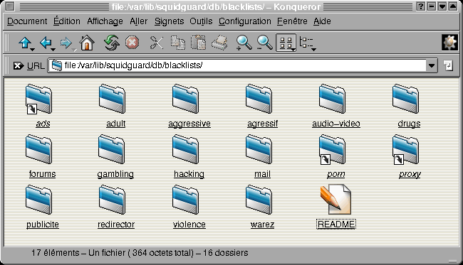Image resolution: width=463 pixels, height=265 pixels.
Task: Print the current view
Action: 219,43
